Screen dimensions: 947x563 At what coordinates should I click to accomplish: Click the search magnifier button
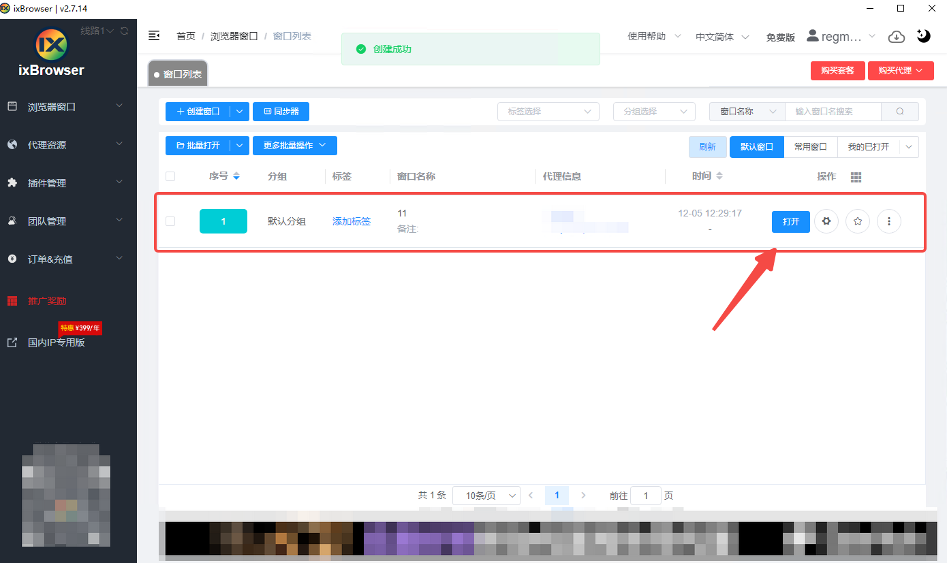tap(900, 112)
